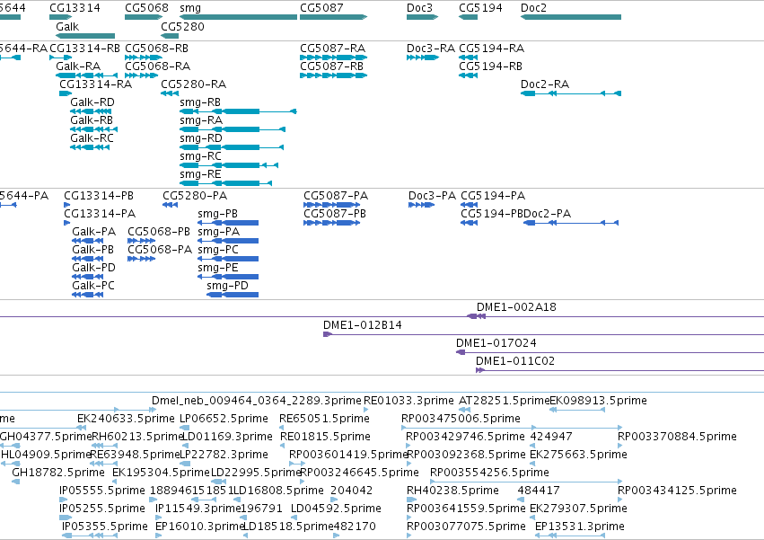Viewport: 764px width, 540px height.
Task: Click the CG5087-PB protein
Action: click(332, 223)
